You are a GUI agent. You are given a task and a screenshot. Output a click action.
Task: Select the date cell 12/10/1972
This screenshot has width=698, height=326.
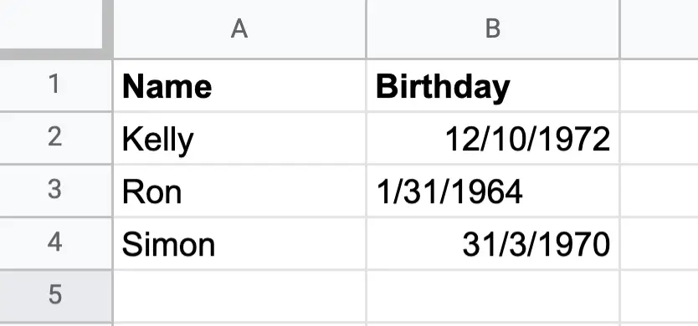tap(493, 138)
